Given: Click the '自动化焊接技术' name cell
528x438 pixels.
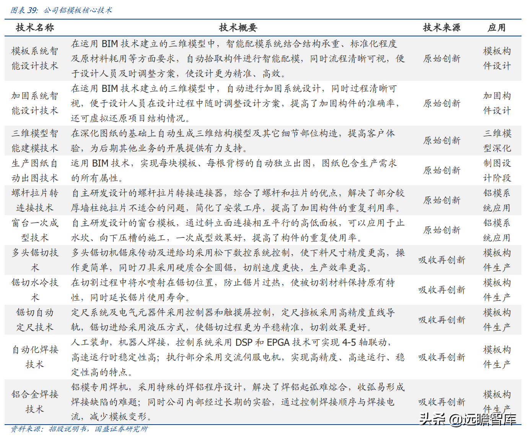Looking at the screenshot, I should click(x=35, y=357).
